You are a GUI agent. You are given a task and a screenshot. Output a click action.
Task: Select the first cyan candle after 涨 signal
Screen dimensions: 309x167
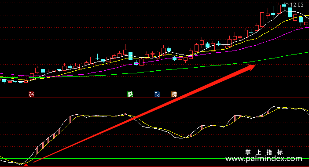43,71
